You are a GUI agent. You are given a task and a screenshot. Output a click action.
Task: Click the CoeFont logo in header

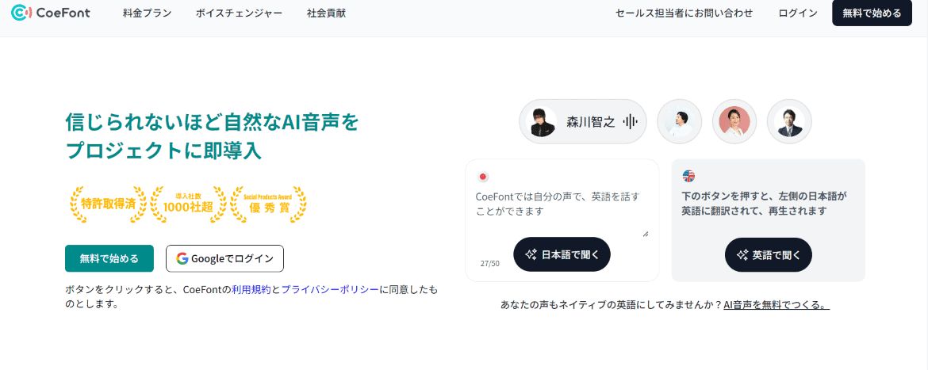[51, 13]
